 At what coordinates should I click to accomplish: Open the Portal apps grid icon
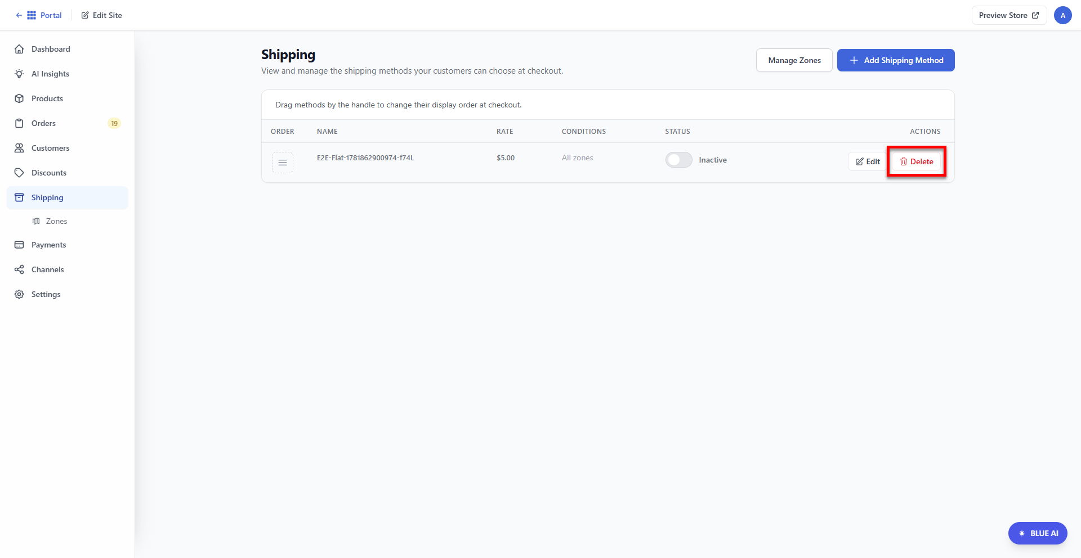[32, 15]
